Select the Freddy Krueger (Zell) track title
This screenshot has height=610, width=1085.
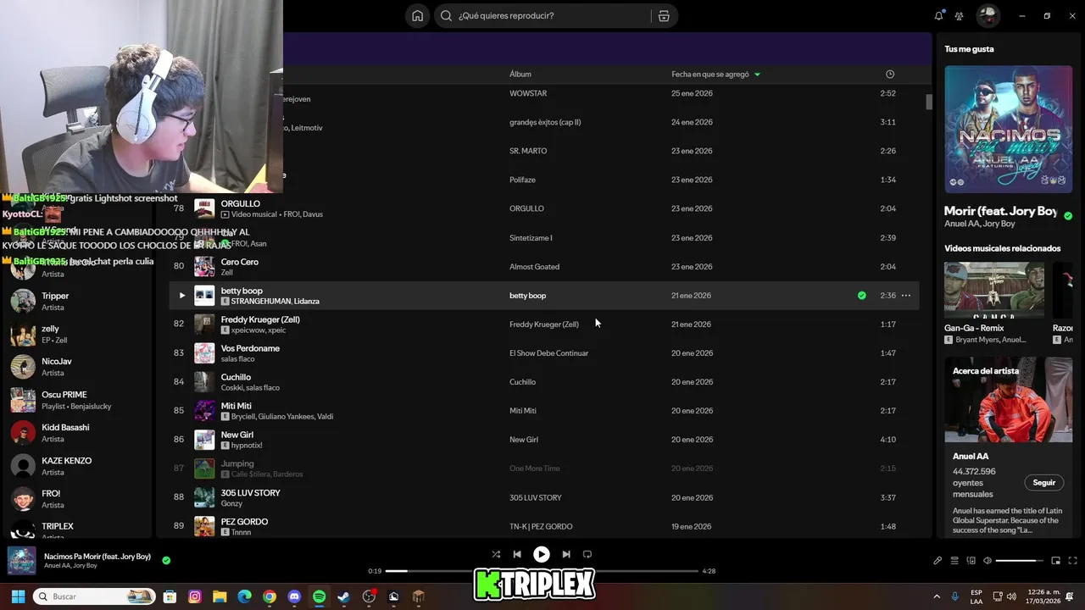pyautogui.click(x=260, y=319)
